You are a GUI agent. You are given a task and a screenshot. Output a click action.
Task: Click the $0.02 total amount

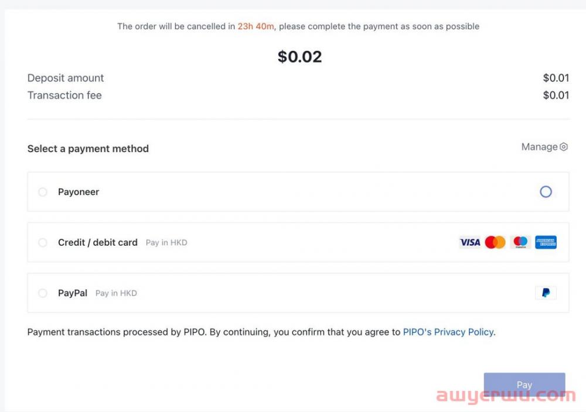coord(299,57)
